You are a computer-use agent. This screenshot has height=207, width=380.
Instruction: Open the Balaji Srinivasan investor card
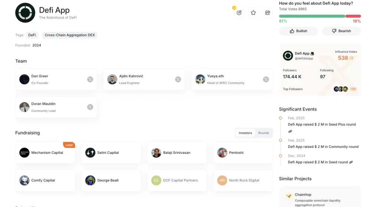point(177,153)
